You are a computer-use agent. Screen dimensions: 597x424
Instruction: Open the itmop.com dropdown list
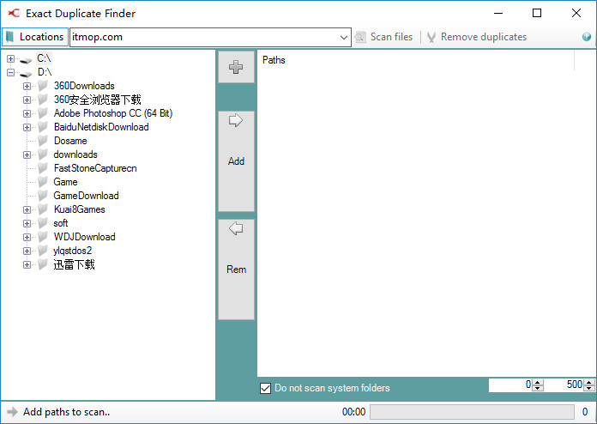(343, 37)
